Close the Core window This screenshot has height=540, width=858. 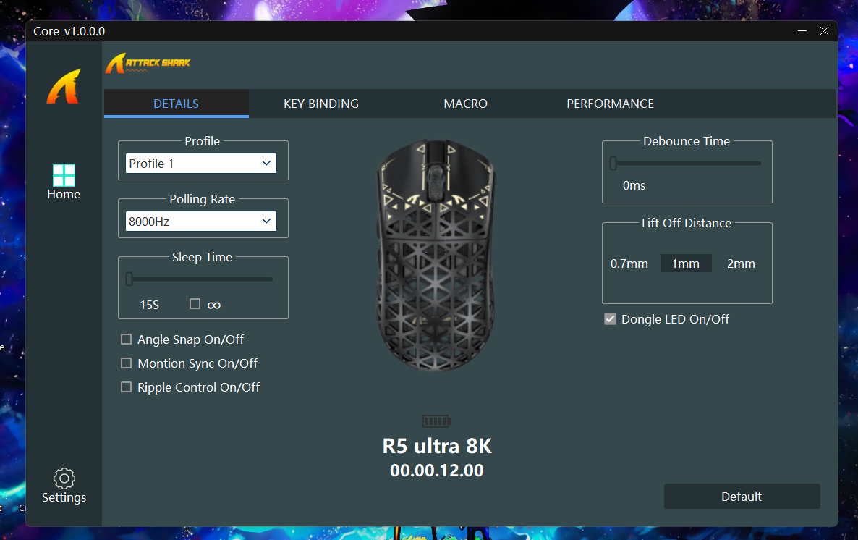pos(824,31)
